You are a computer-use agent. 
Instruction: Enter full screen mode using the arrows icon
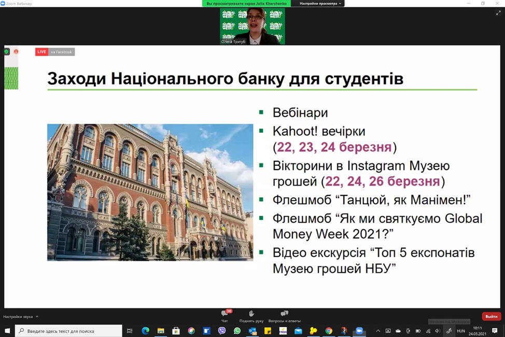pyautogui.click(x=498, y=13)
